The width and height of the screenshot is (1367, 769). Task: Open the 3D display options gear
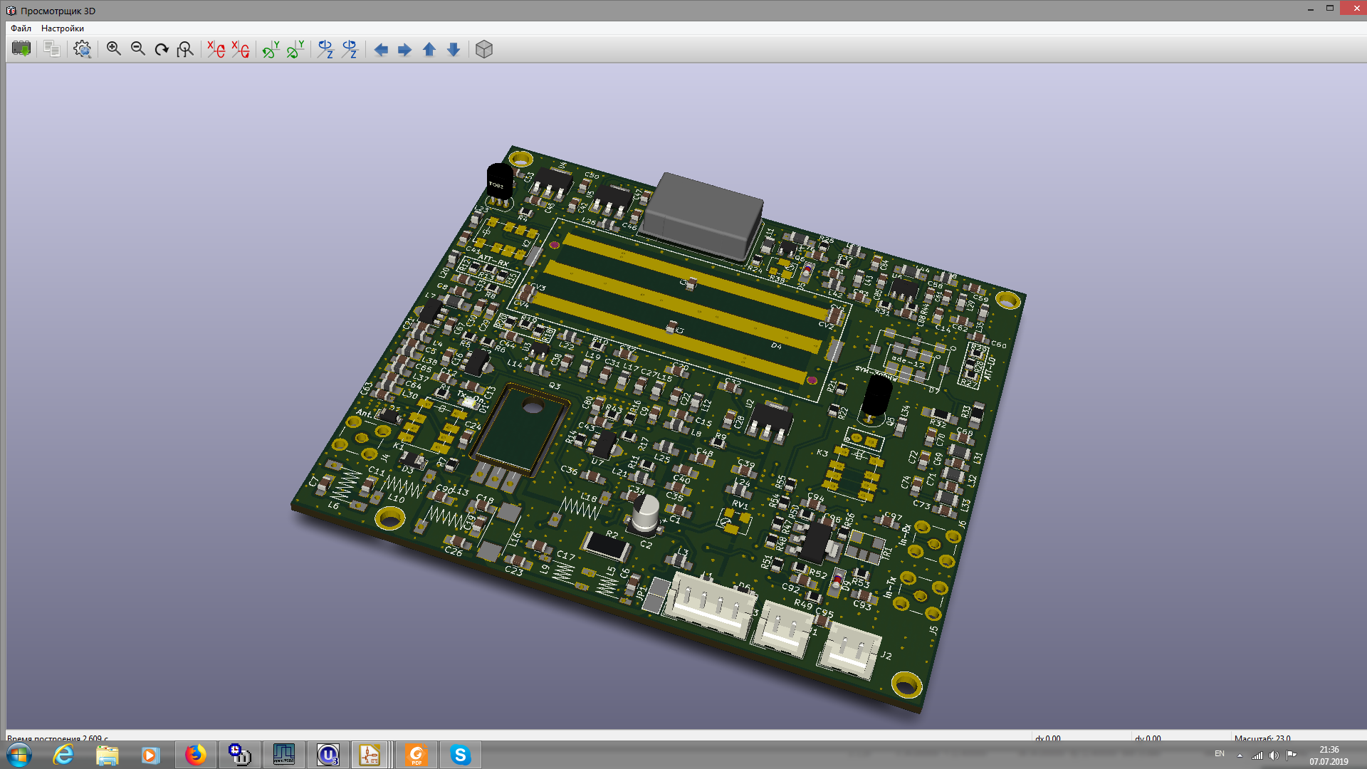click(x=83, y=49)
